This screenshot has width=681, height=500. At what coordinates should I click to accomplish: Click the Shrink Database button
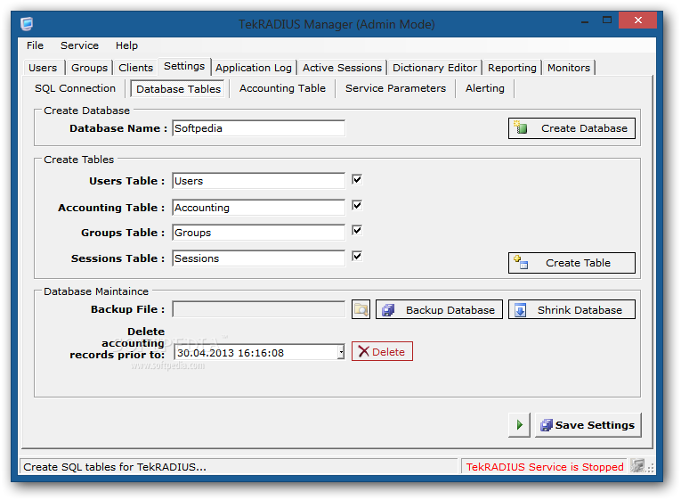click(572, 309)
